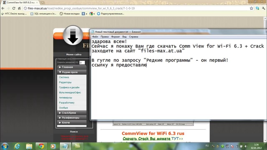Open Notepad's Файл menu

pos(95,37)
